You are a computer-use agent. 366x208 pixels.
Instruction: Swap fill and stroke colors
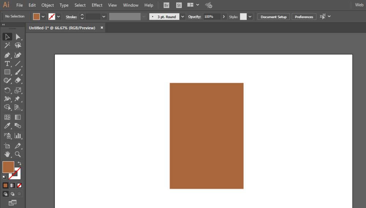click(19, 163)
